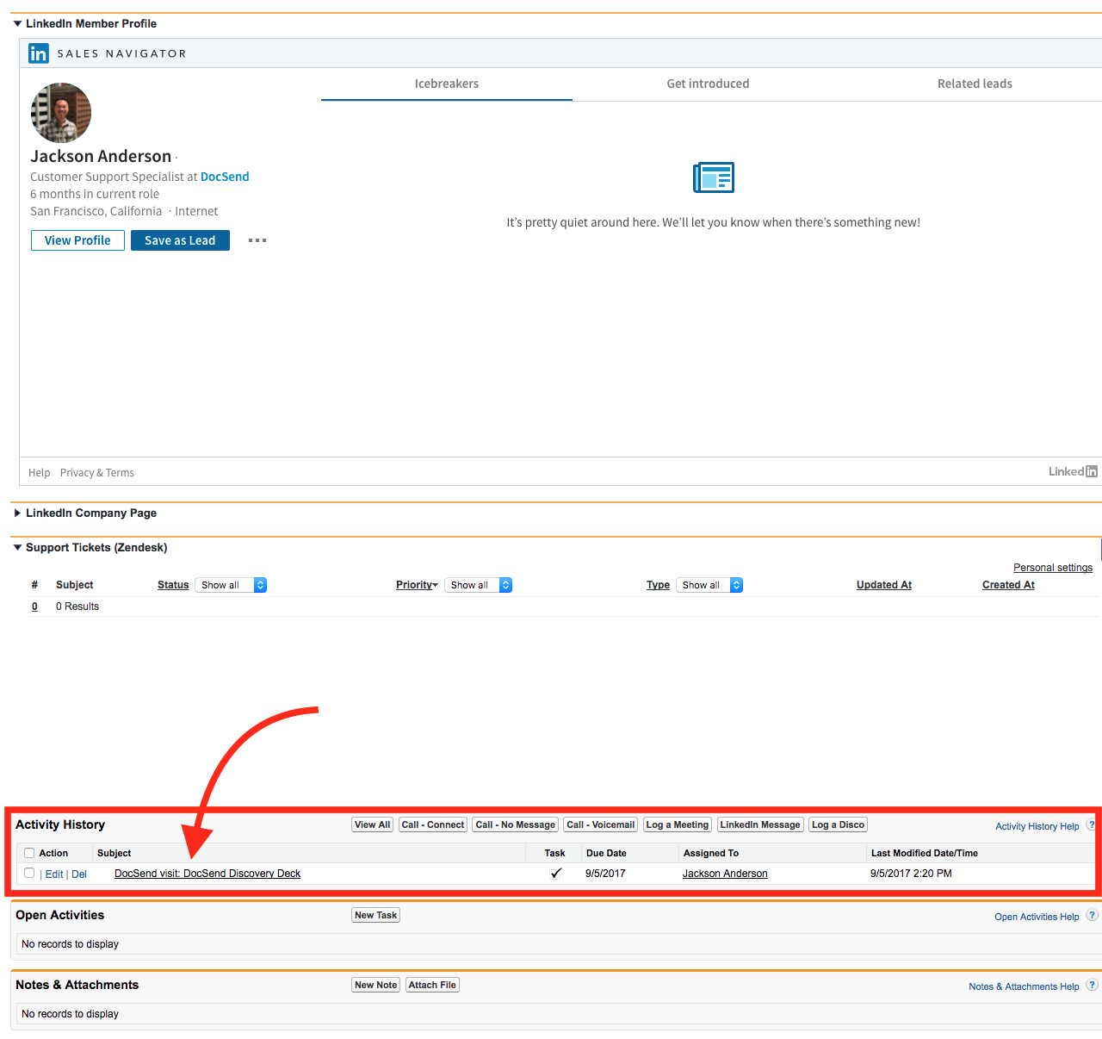This screenshot has width=1102, height=1039.
Task: Collapse the Support Tickets (Zendesk) section
Action: [17, 548]
